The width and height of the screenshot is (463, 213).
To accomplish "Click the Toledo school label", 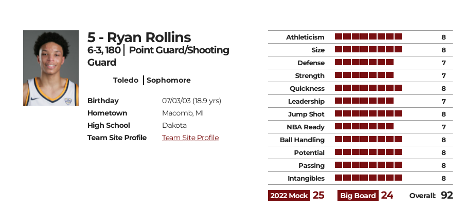I will pyautogui.click(x=126, y=80).
